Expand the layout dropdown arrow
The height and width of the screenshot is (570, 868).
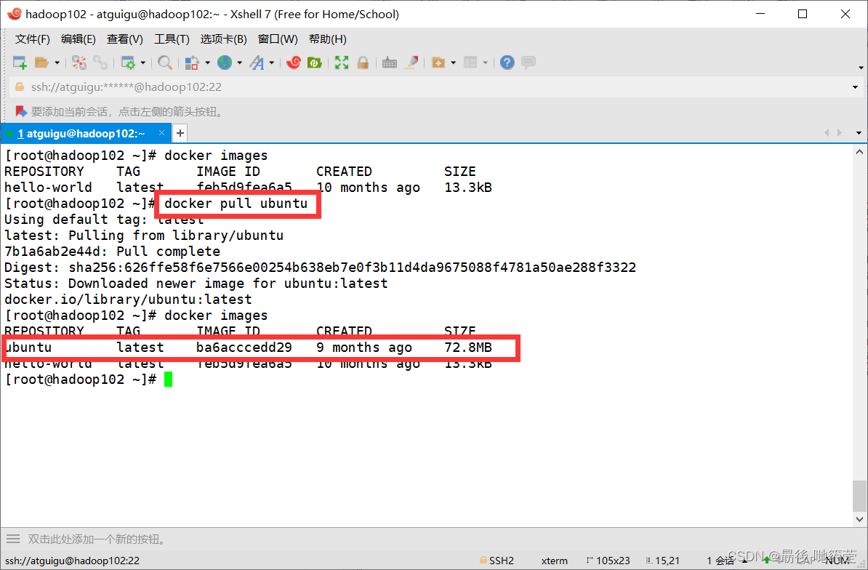pyautogui.click(x=486, y=63)
